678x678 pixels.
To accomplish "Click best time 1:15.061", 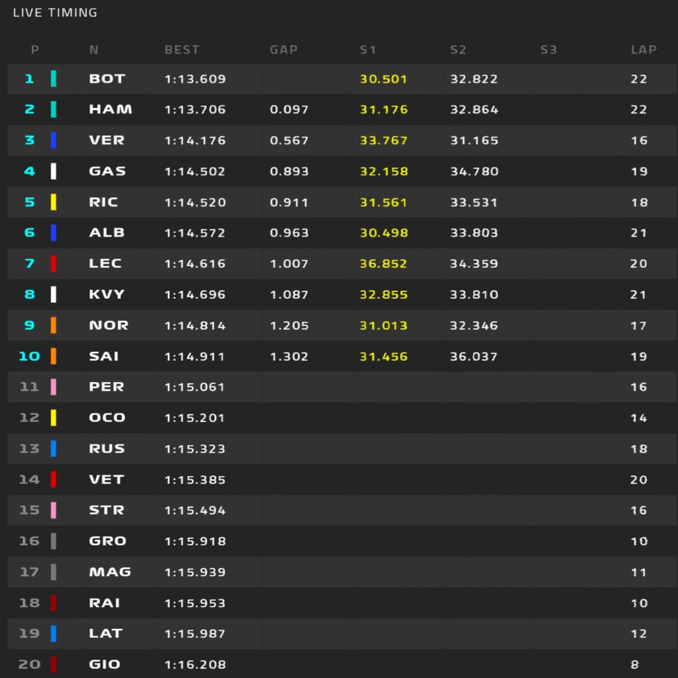I will coord(194,387).
